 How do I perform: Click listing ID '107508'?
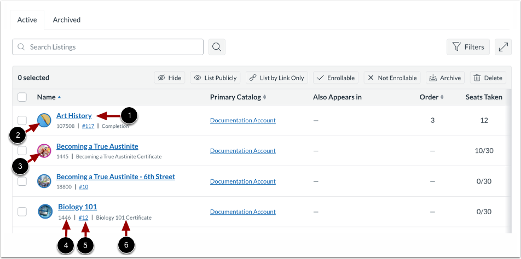point(66,126)
